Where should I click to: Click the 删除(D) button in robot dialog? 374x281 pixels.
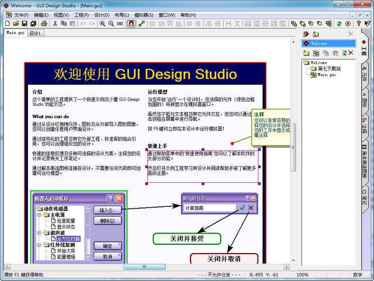pyautogui.click(x=108, y=221)
